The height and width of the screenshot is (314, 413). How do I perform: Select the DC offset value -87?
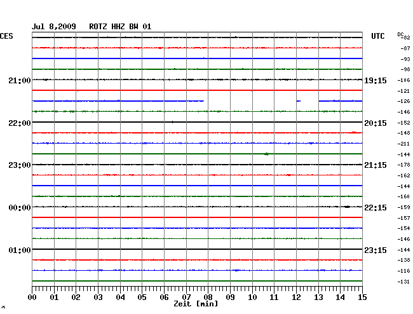click(405, 48)
